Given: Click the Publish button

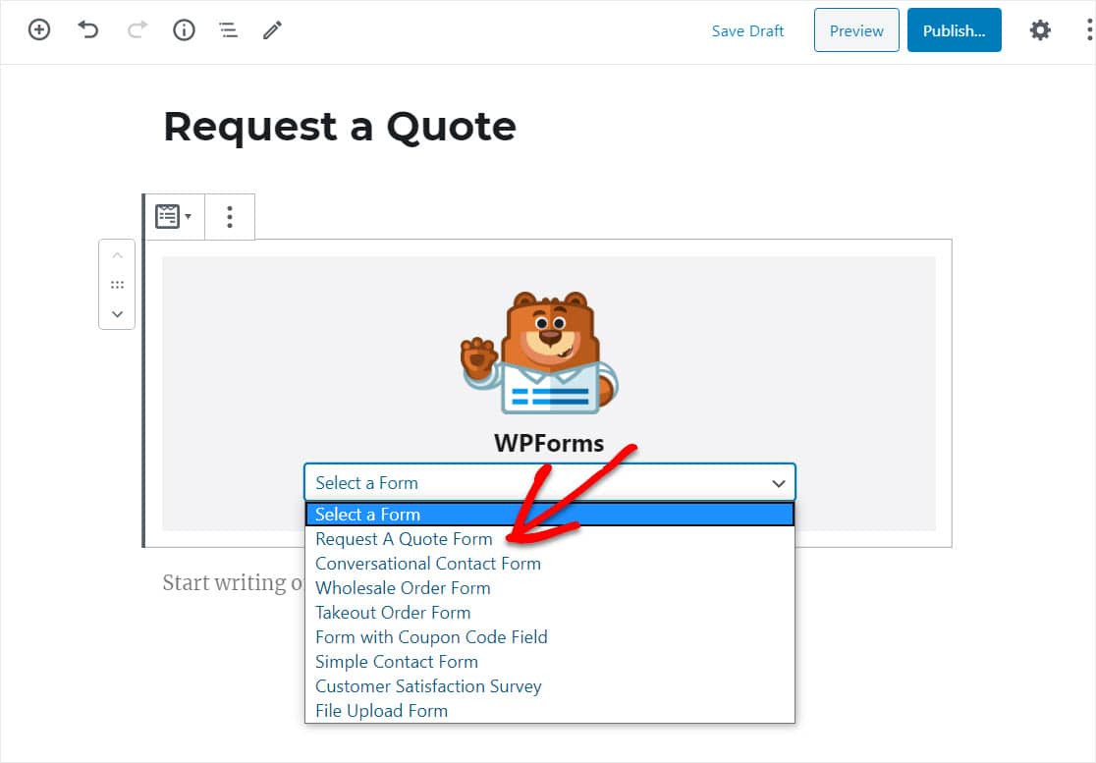Looking at the screenshot, I should pyautogui.click(x=955, y=30).
